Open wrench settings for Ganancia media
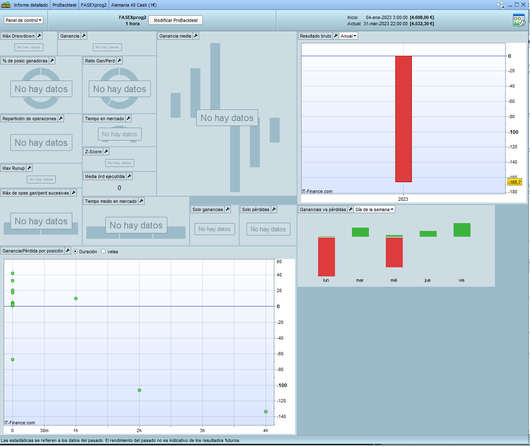Image resolution: width=530 pixels, height=447 pixels. (196, 36)
